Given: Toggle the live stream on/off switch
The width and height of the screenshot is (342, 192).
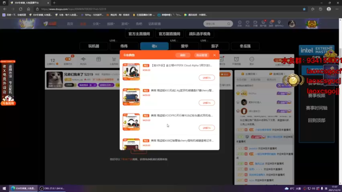Looking at the screenshot, I should (68, 59).
